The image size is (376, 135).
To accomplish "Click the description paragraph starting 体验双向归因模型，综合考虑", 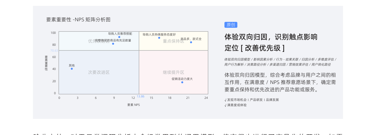I will (x=280, y=82).
